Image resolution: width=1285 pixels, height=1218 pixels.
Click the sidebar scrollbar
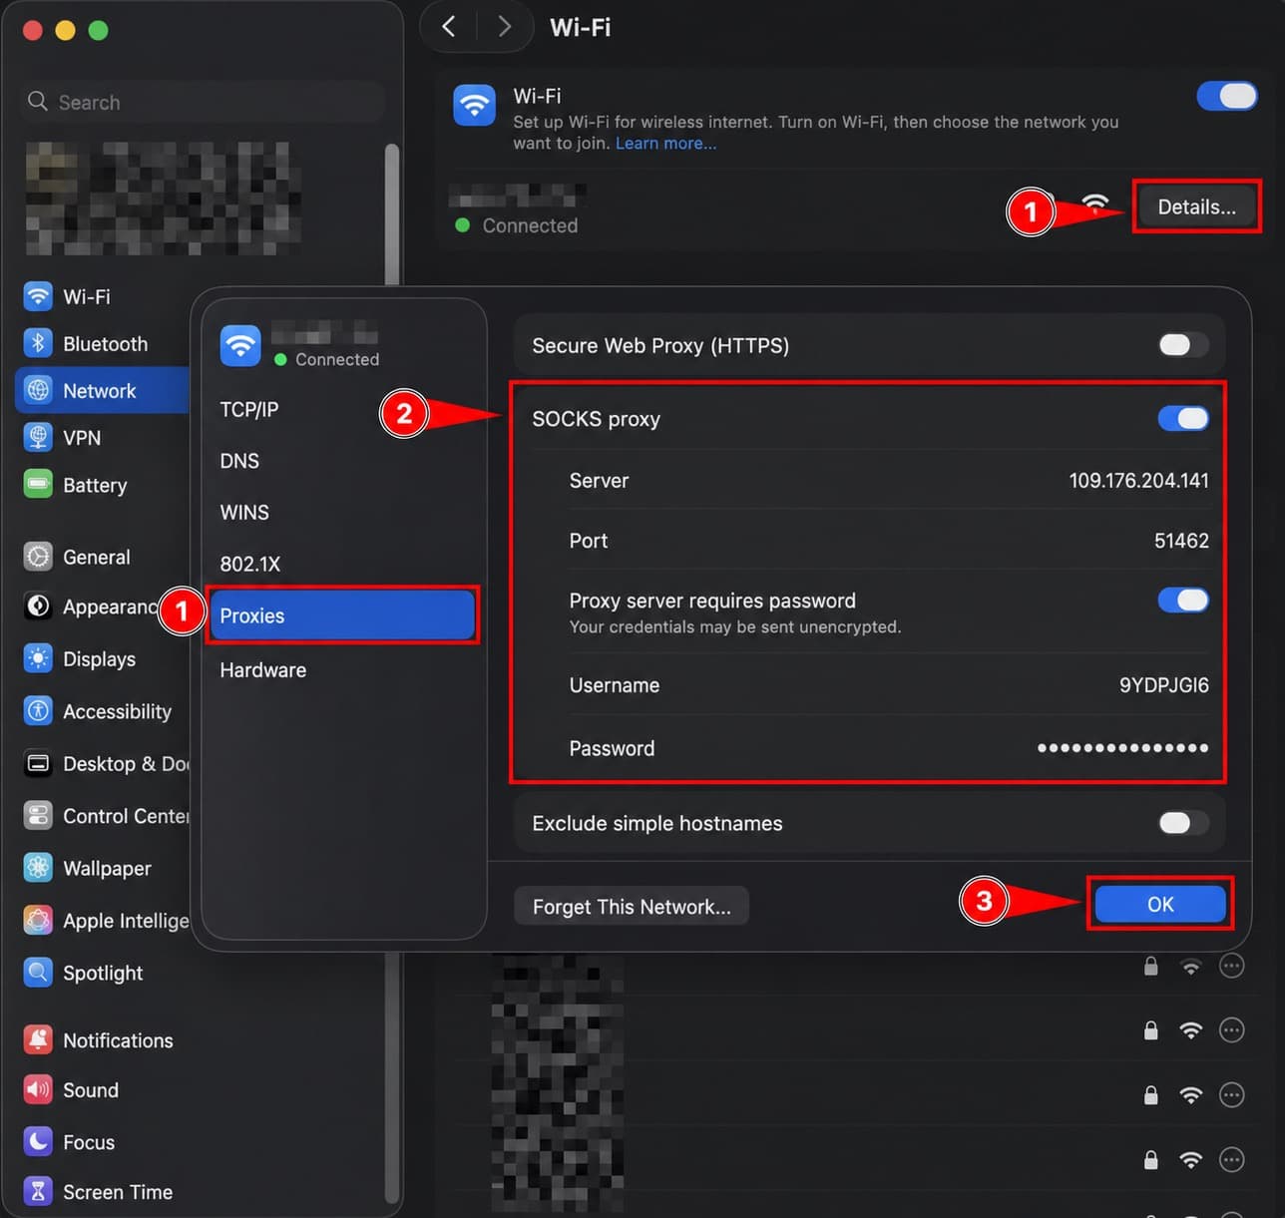point(392,673)
